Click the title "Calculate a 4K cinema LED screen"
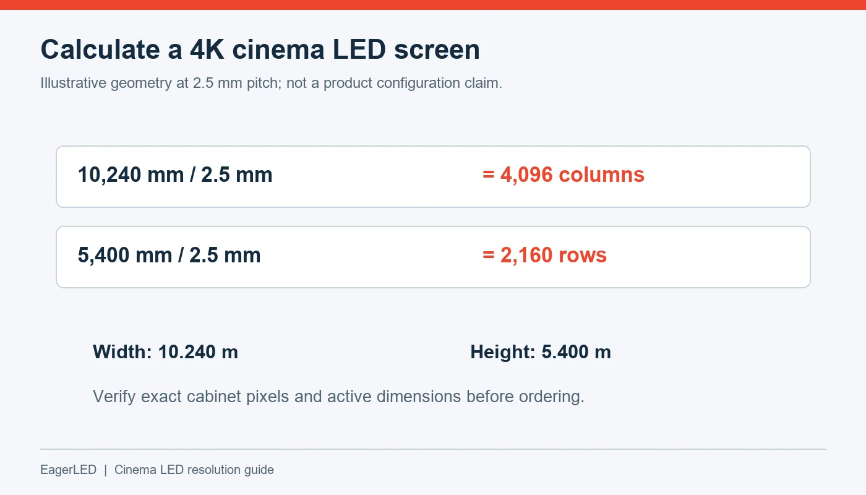866x495 pixels. [260, 49]
